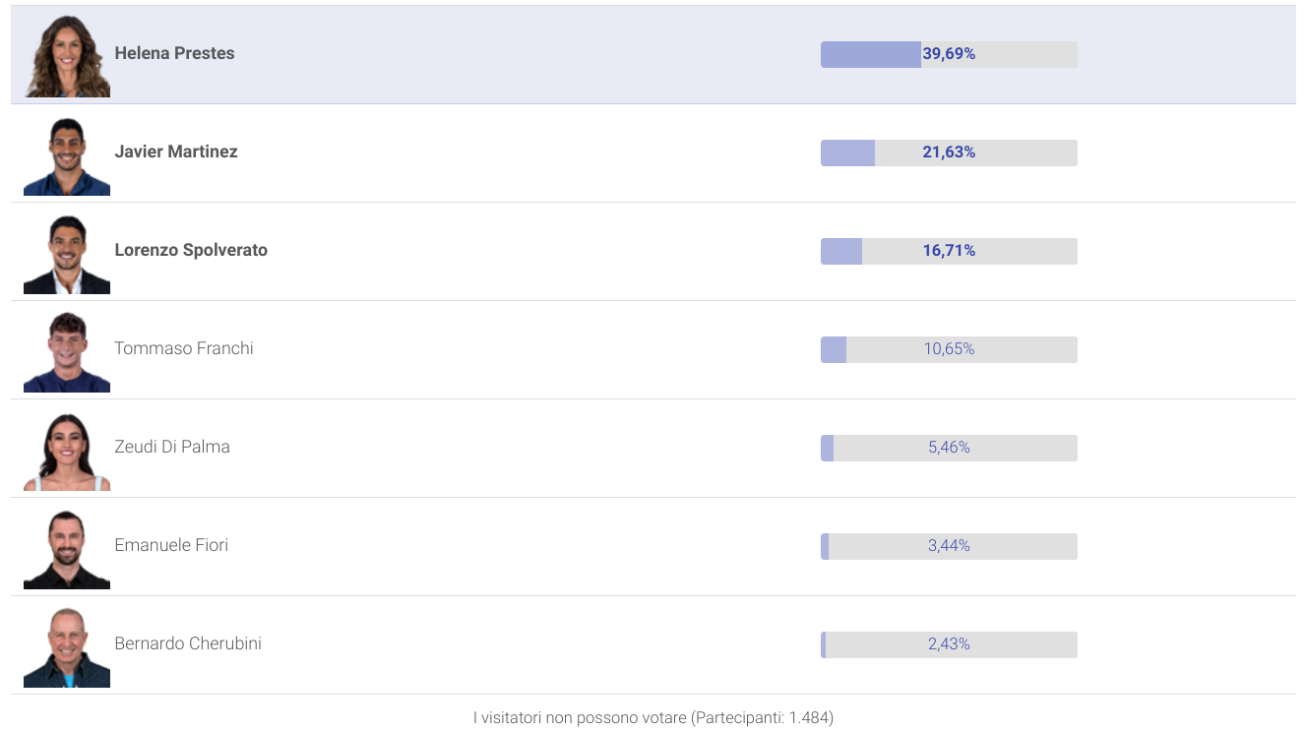Screen dimensions: 1306x731
Task: Click the 2,43% result bar
Action: pos(949,644)
